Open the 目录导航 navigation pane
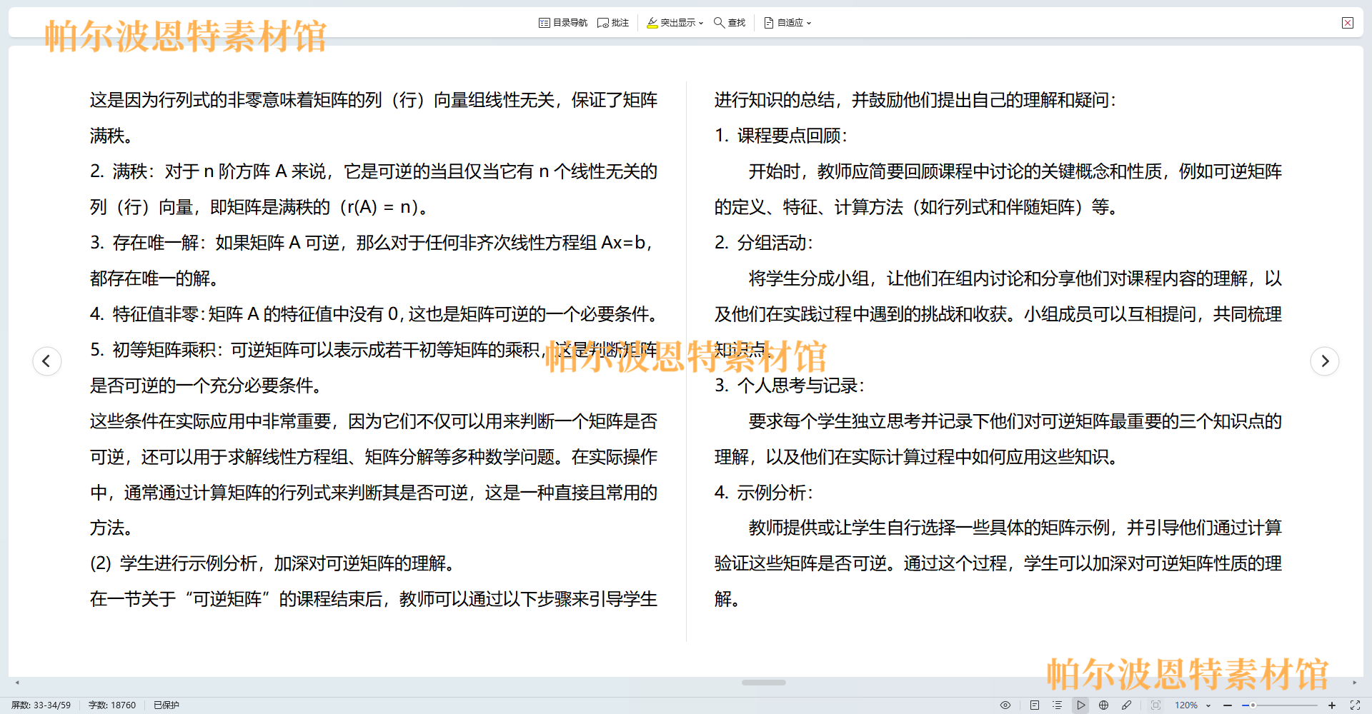 (563, 23)
